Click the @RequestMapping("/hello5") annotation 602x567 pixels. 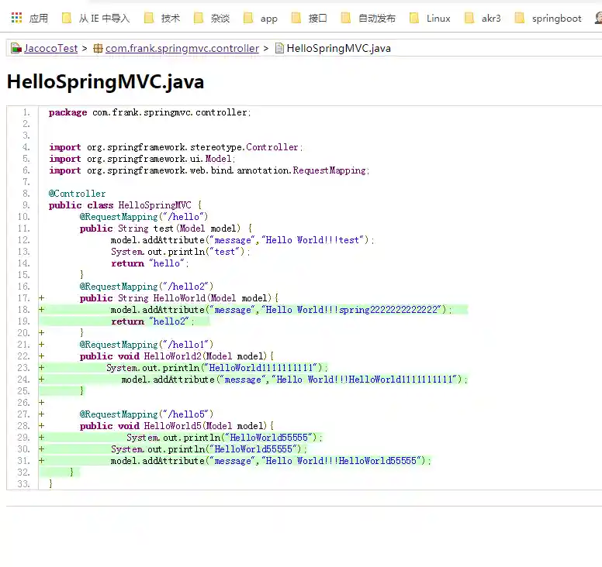pos(146,414)
